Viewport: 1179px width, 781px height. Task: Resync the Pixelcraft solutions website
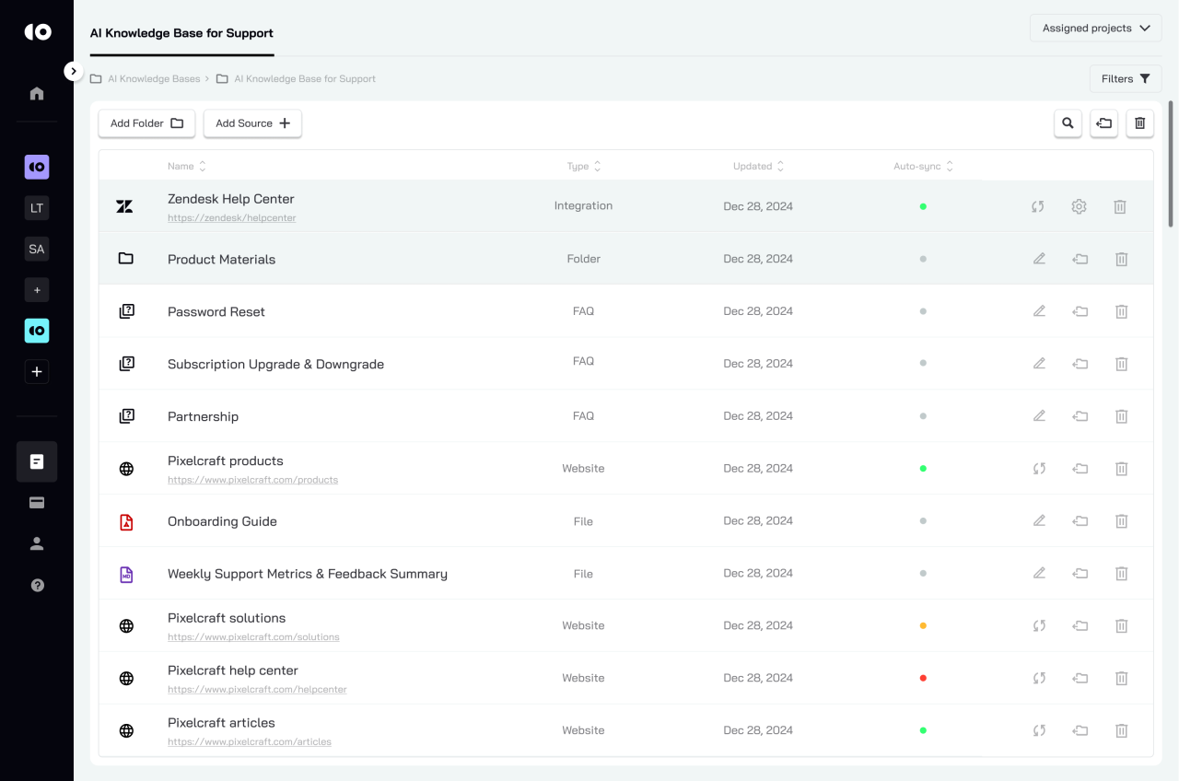[1039, 626]
